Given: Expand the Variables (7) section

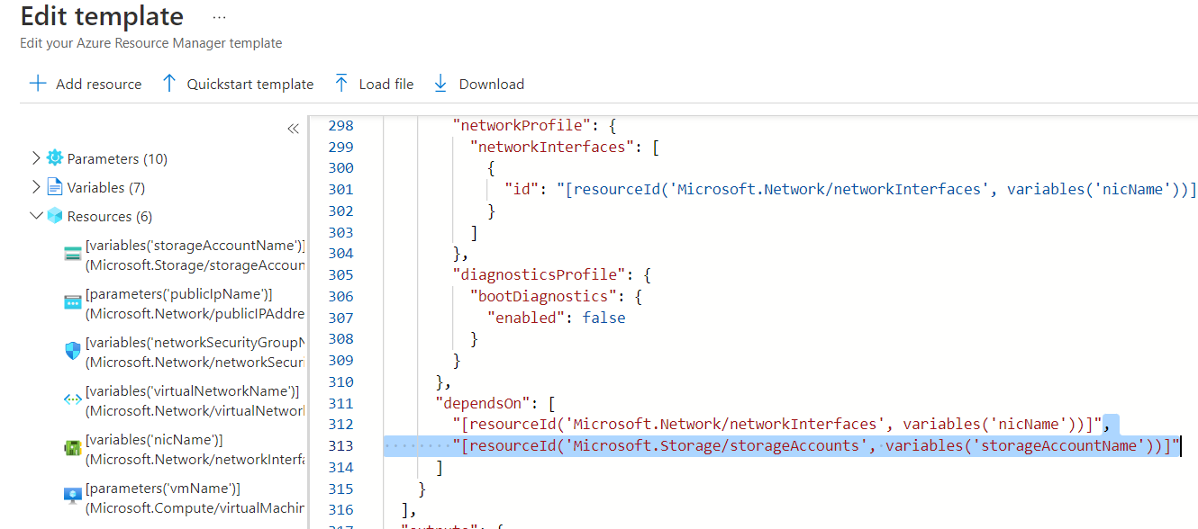Looking at the screenshot, I should tap(36, 187).
